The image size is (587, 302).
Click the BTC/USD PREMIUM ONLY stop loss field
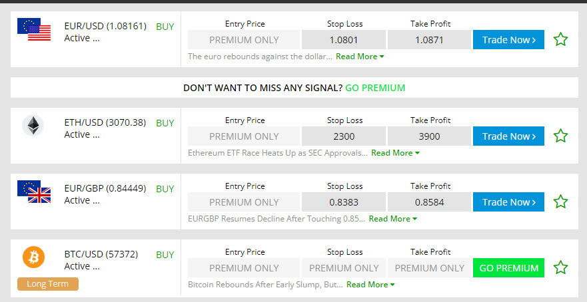tap(344, 267)
